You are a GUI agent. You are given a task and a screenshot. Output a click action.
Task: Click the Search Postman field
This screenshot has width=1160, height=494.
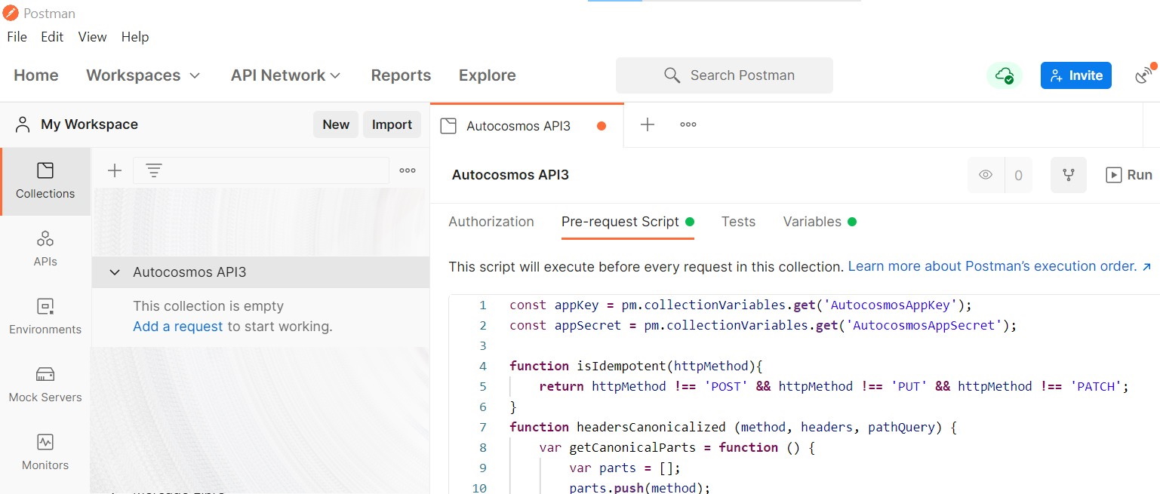point(725,75)
